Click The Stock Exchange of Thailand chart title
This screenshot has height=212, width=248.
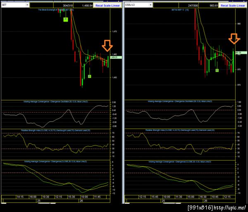pos(56,10)
